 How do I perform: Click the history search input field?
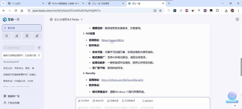[19, 48]
